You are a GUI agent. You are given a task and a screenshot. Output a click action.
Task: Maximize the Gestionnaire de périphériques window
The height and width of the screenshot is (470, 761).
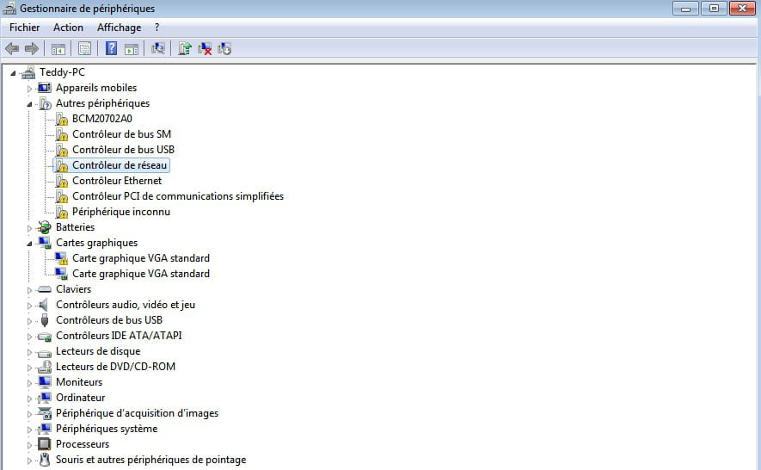pyautogui.click(x=714, y=9)
